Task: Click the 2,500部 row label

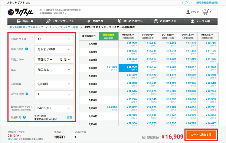Action: coord(93,108)
